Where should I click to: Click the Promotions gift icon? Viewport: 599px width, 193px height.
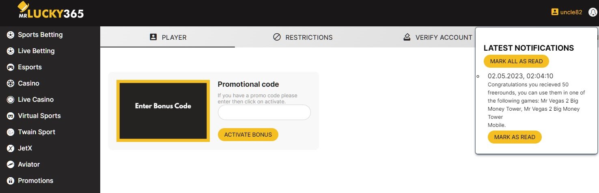[x=11, y=181]
